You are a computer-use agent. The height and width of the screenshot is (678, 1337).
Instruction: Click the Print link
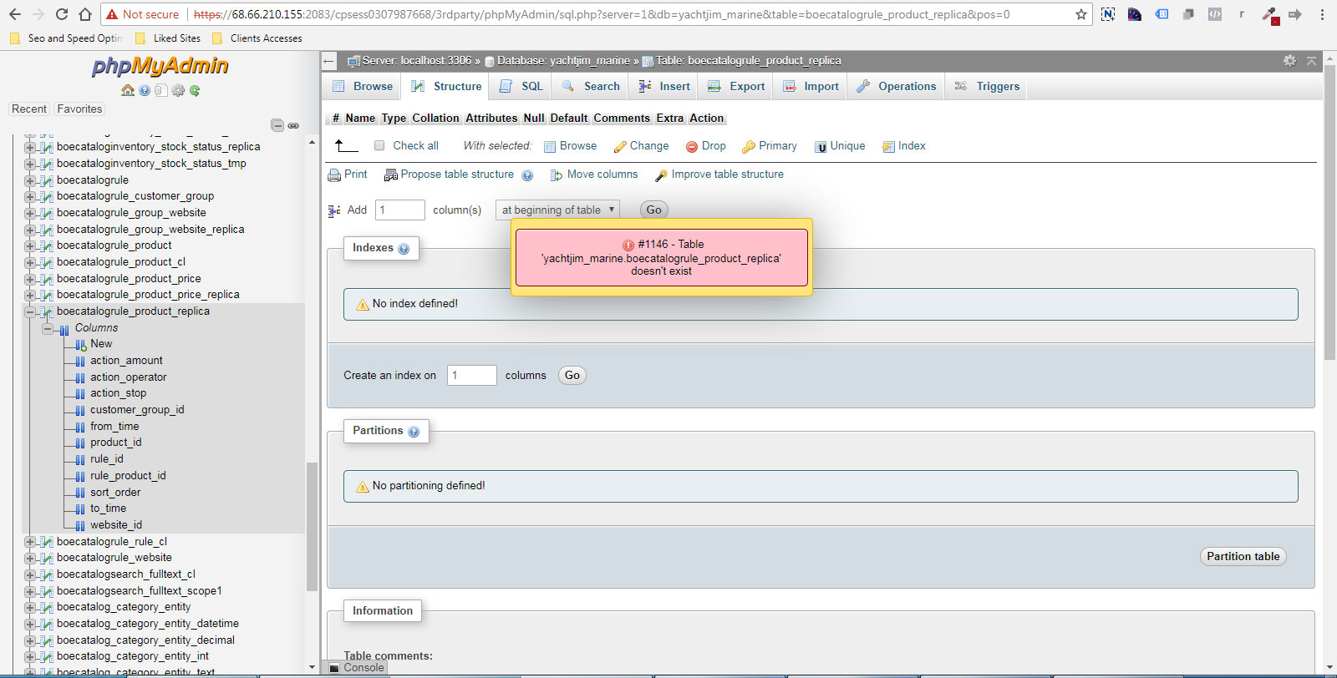tap(348, 175)
